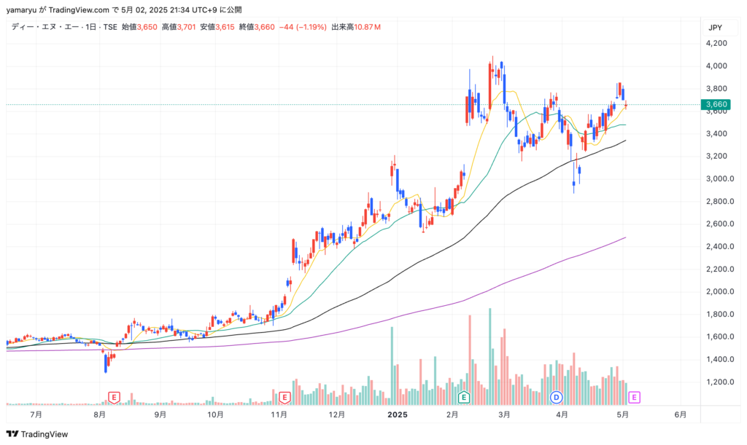
Task: Click the 1,400.0 price axis label
Action: pyautogui.click(x=719, y=360)
